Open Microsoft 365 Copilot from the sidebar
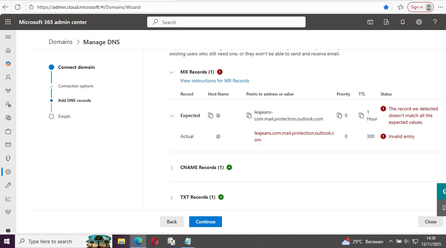Viewport: 446px width, 248px height. (x=8, y=63)
